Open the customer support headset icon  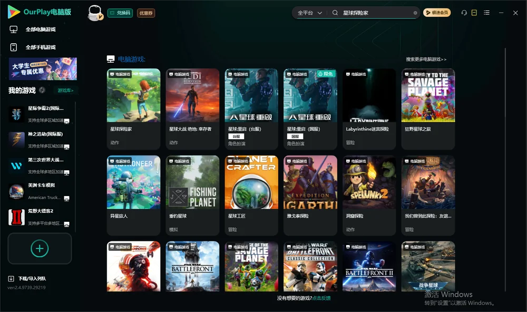point(464,13)
